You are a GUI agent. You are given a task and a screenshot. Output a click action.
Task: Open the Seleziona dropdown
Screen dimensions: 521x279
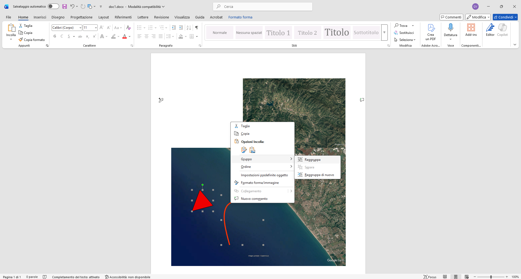(405, 40)
